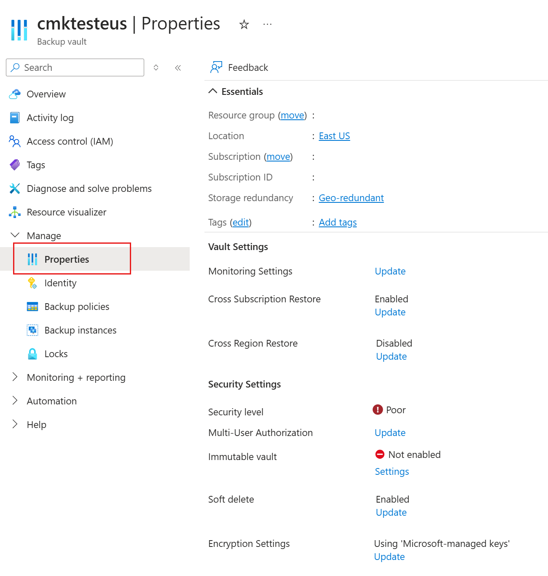Open Tags via the purple tag icon
This screenshot has height=576, width=548.
tap(15, 165)
